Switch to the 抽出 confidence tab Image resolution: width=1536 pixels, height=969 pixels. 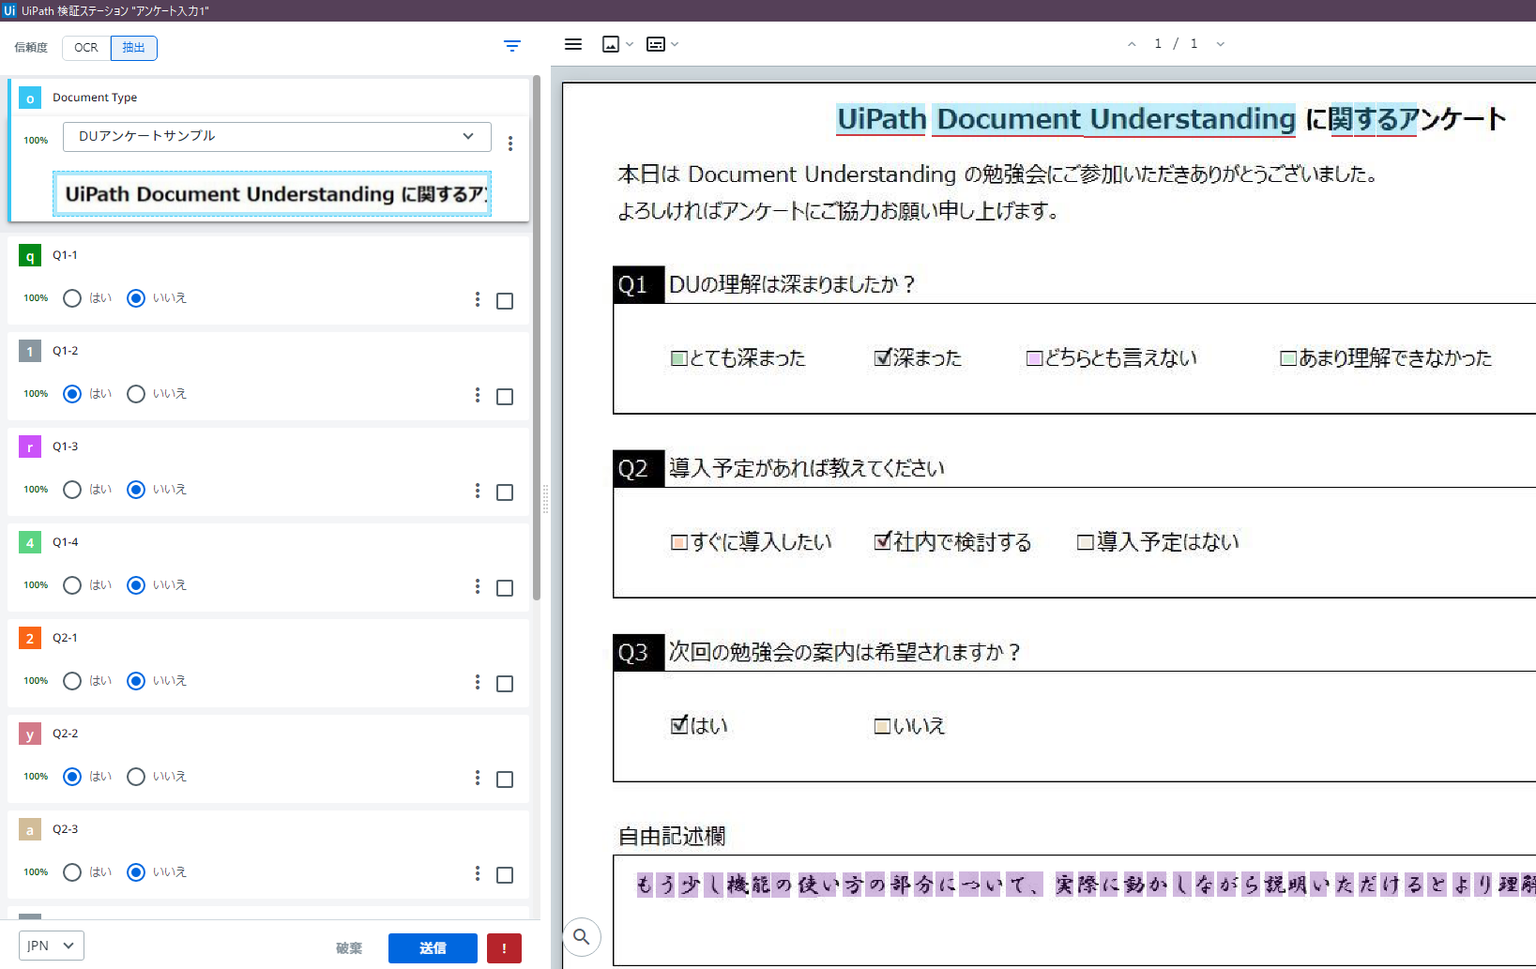coord(134,48)
